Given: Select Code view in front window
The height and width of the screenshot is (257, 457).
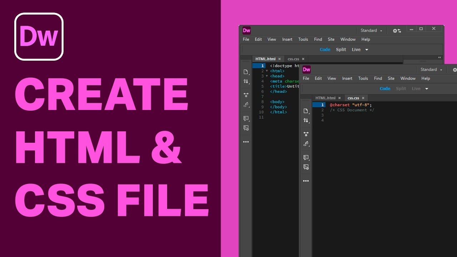Looking at the screenshot, I should click(385, 89).
